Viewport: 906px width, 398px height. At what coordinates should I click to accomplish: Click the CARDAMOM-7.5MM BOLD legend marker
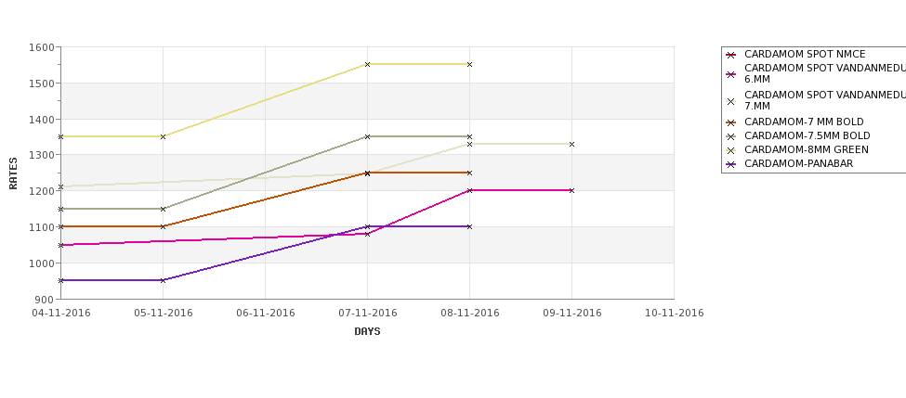pyautogui.click(x=731, y=136)
